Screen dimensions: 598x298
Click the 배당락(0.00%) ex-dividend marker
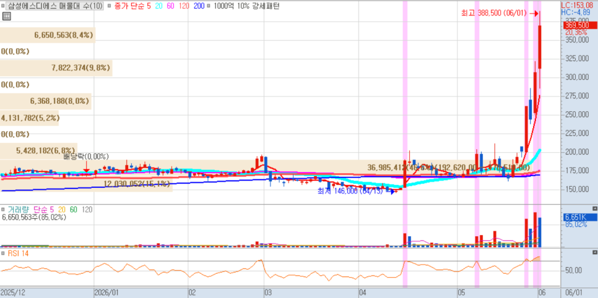click(x=86, y=156)
